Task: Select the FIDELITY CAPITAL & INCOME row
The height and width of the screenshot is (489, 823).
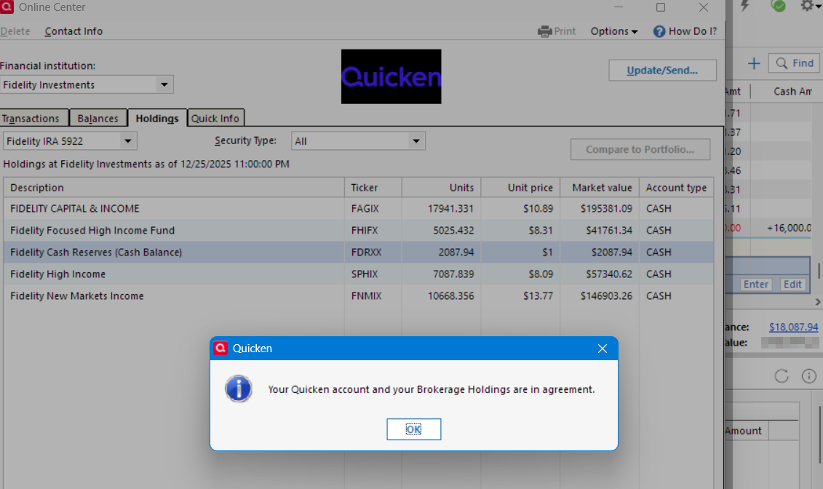Action: click(359, 208)
